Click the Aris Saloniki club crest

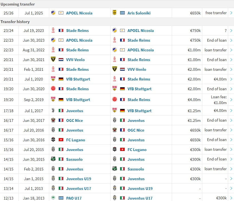click(x=114, y=13)
